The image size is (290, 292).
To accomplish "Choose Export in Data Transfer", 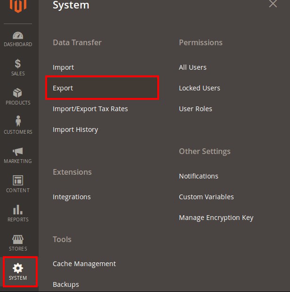I will (x=63, y=88).
